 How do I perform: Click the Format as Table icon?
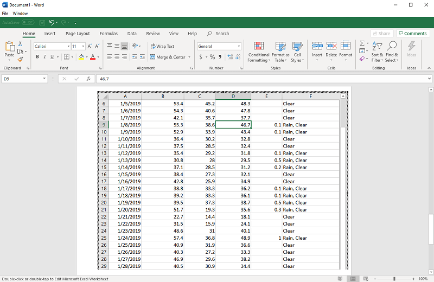pos(280,46)
